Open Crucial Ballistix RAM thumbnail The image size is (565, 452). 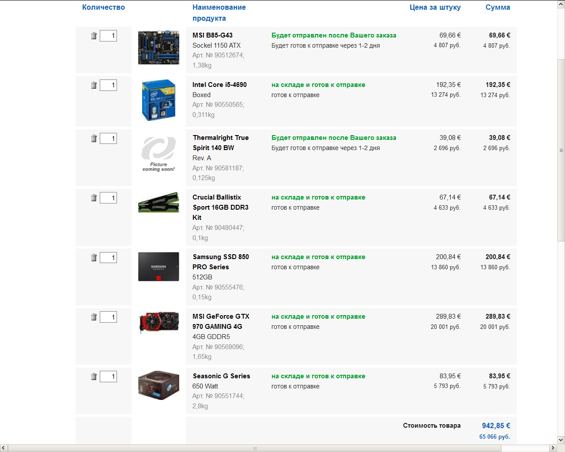point(158,203)
